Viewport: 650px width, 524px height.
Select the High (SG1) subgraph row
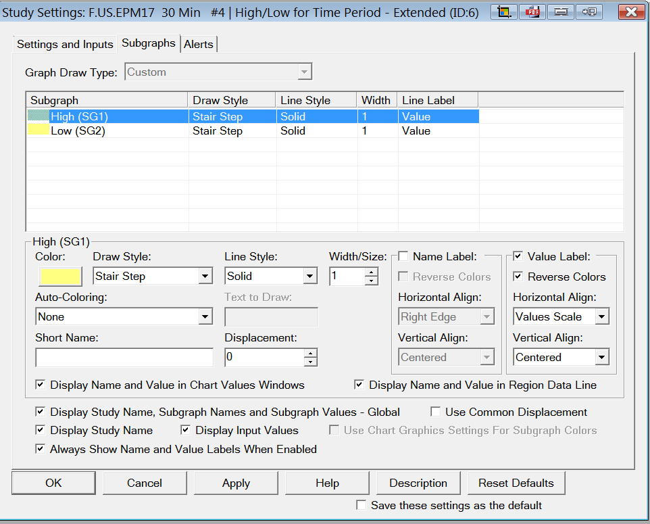tap(253, 116)
